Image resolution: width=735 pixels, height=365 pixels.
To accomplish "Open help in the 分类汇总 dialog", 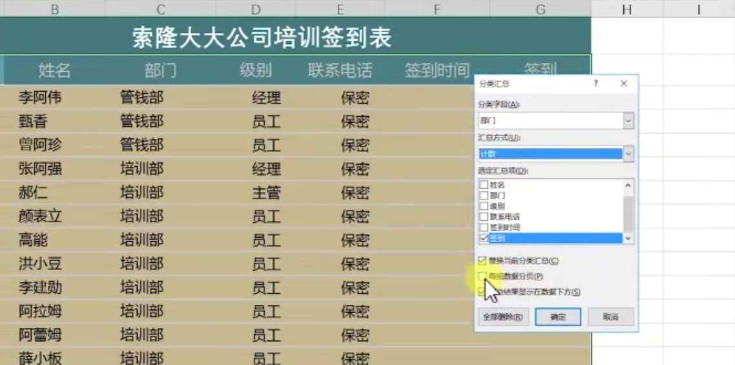I will (x=595, y=83).
